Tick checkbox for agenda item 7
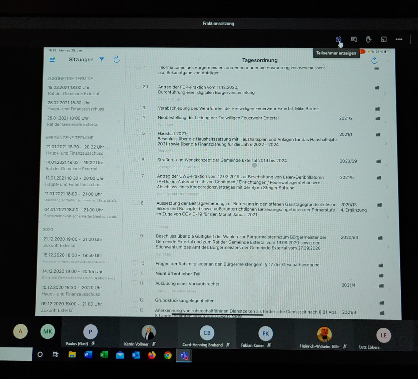The height and width of the screenshot is (379, 418). 136,176
